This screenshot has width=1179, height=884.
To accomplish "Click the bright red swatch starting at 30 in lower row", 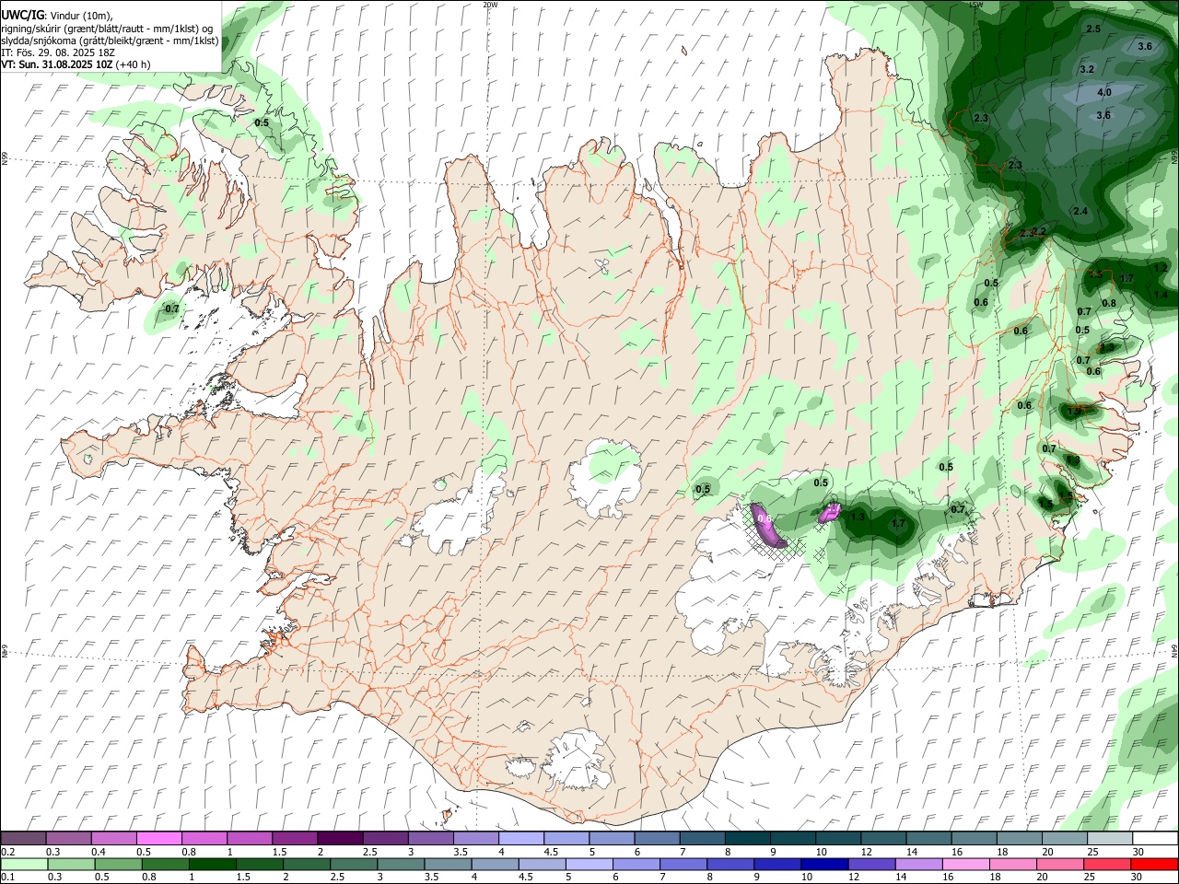I will (1153, 864).
